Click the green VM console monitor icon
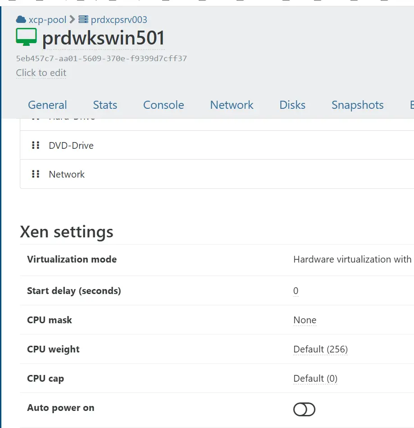The height and width of the screenshot is (428, 414). (26, 36)
